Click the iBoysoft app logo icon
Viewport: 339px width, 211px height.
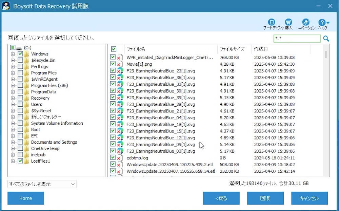click(x=6, y=6)
